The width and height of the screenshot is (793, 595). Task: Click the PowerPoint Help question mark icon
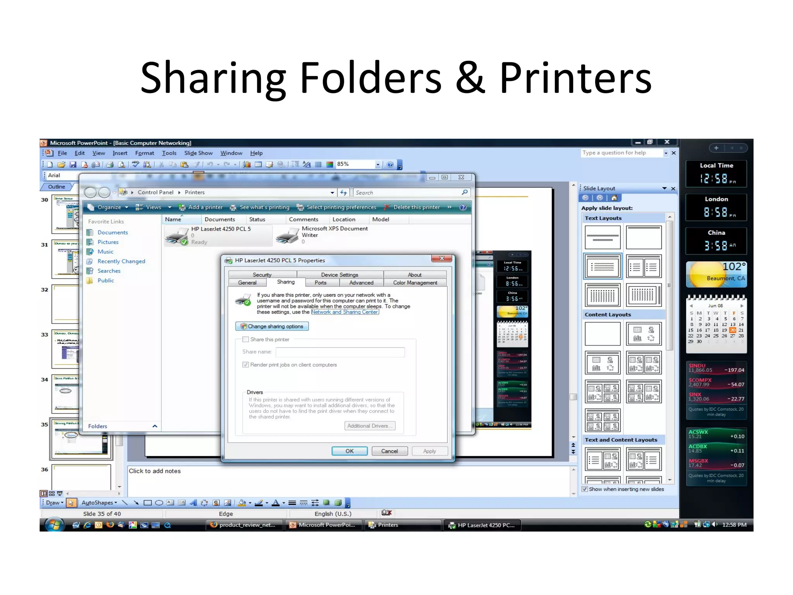coord(390,165)
